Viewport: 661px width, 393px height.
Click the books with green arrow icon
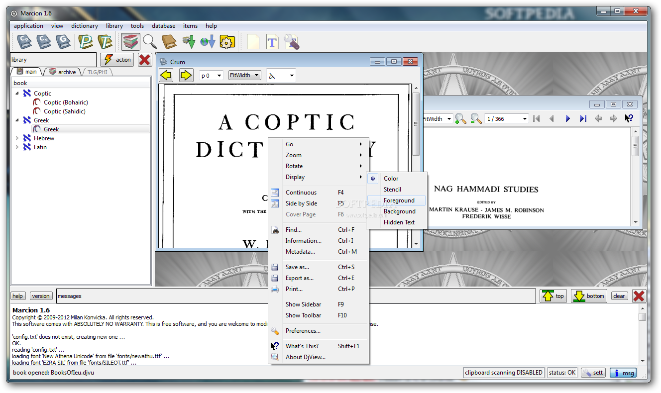pos(189,42)
